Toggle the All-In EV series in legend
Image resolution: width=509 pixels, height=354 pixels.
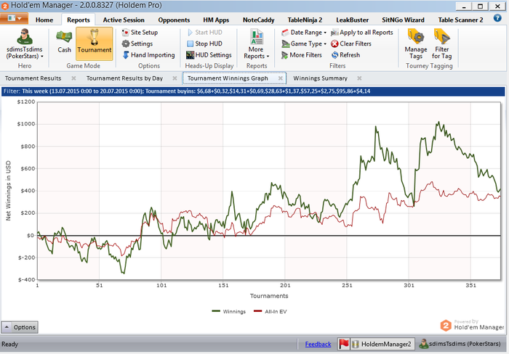[x=270, y=312]
